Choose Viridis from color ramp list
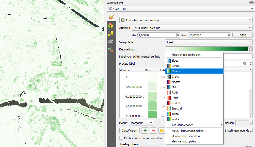The width and height of the screenshot is (255, 147). tap(175, 119)
